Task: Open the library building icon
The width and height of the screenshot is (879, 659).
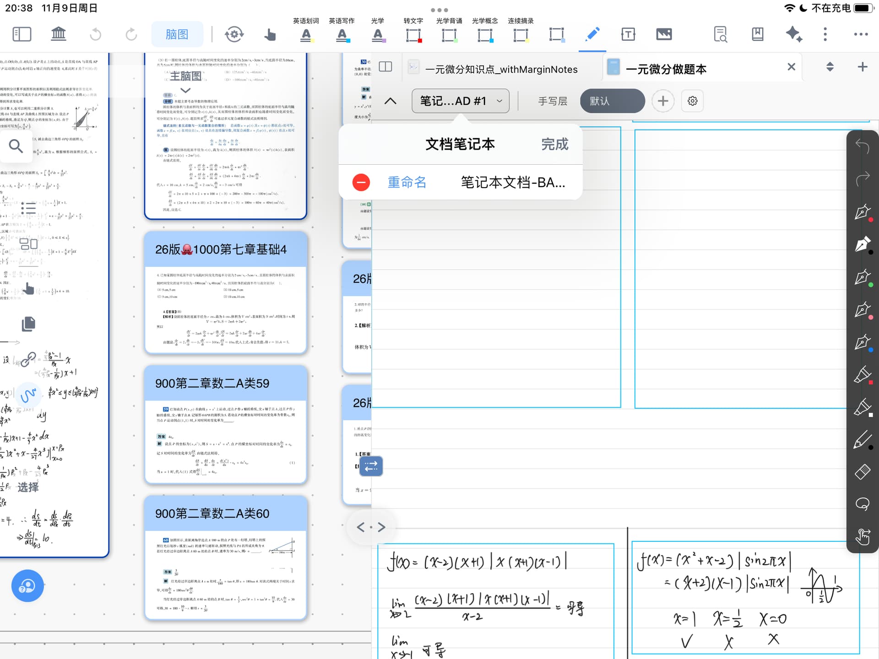Action: [x=58, y=34]
